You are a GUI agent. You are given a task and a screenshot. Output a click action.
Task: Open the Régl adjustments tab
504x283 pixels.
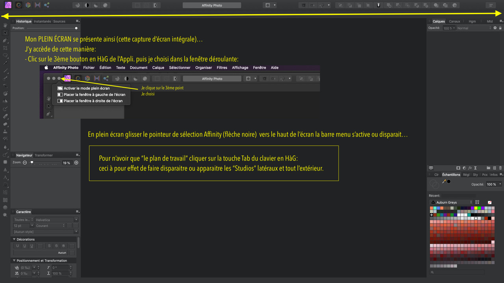coord(466,175)
